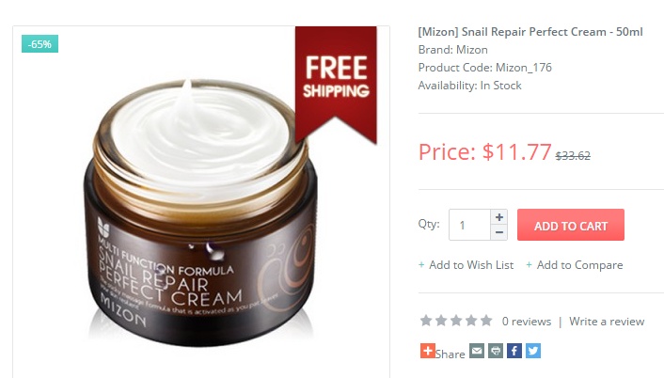Viewport: 664px width, 378px height.
Task: Select the third rating star
Action: [456, 321]
